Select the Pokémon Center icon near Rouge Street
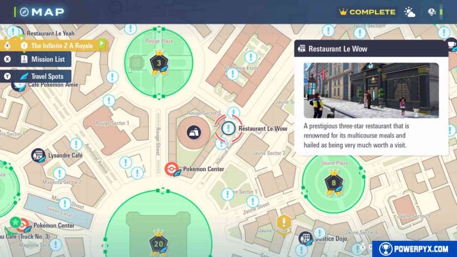The height and width of the screenshot is (257, 457). (x=172, y=169)
